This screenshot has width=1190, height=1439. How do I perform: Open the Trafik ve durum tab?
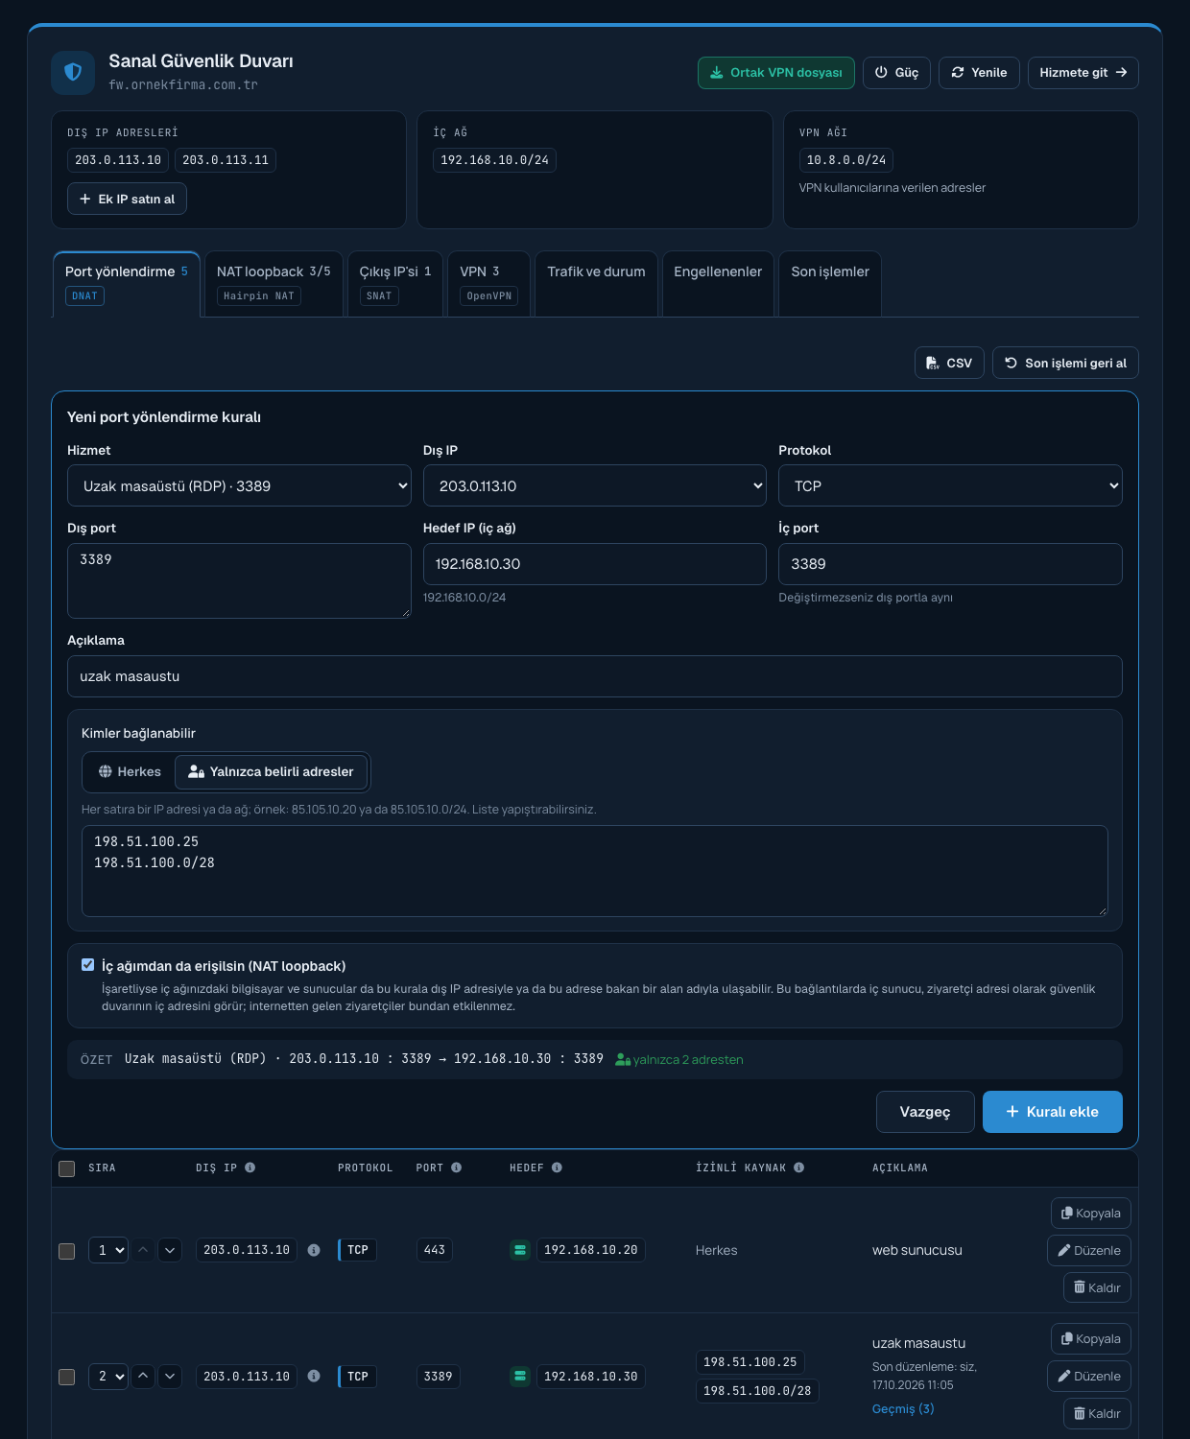[596, 283]
